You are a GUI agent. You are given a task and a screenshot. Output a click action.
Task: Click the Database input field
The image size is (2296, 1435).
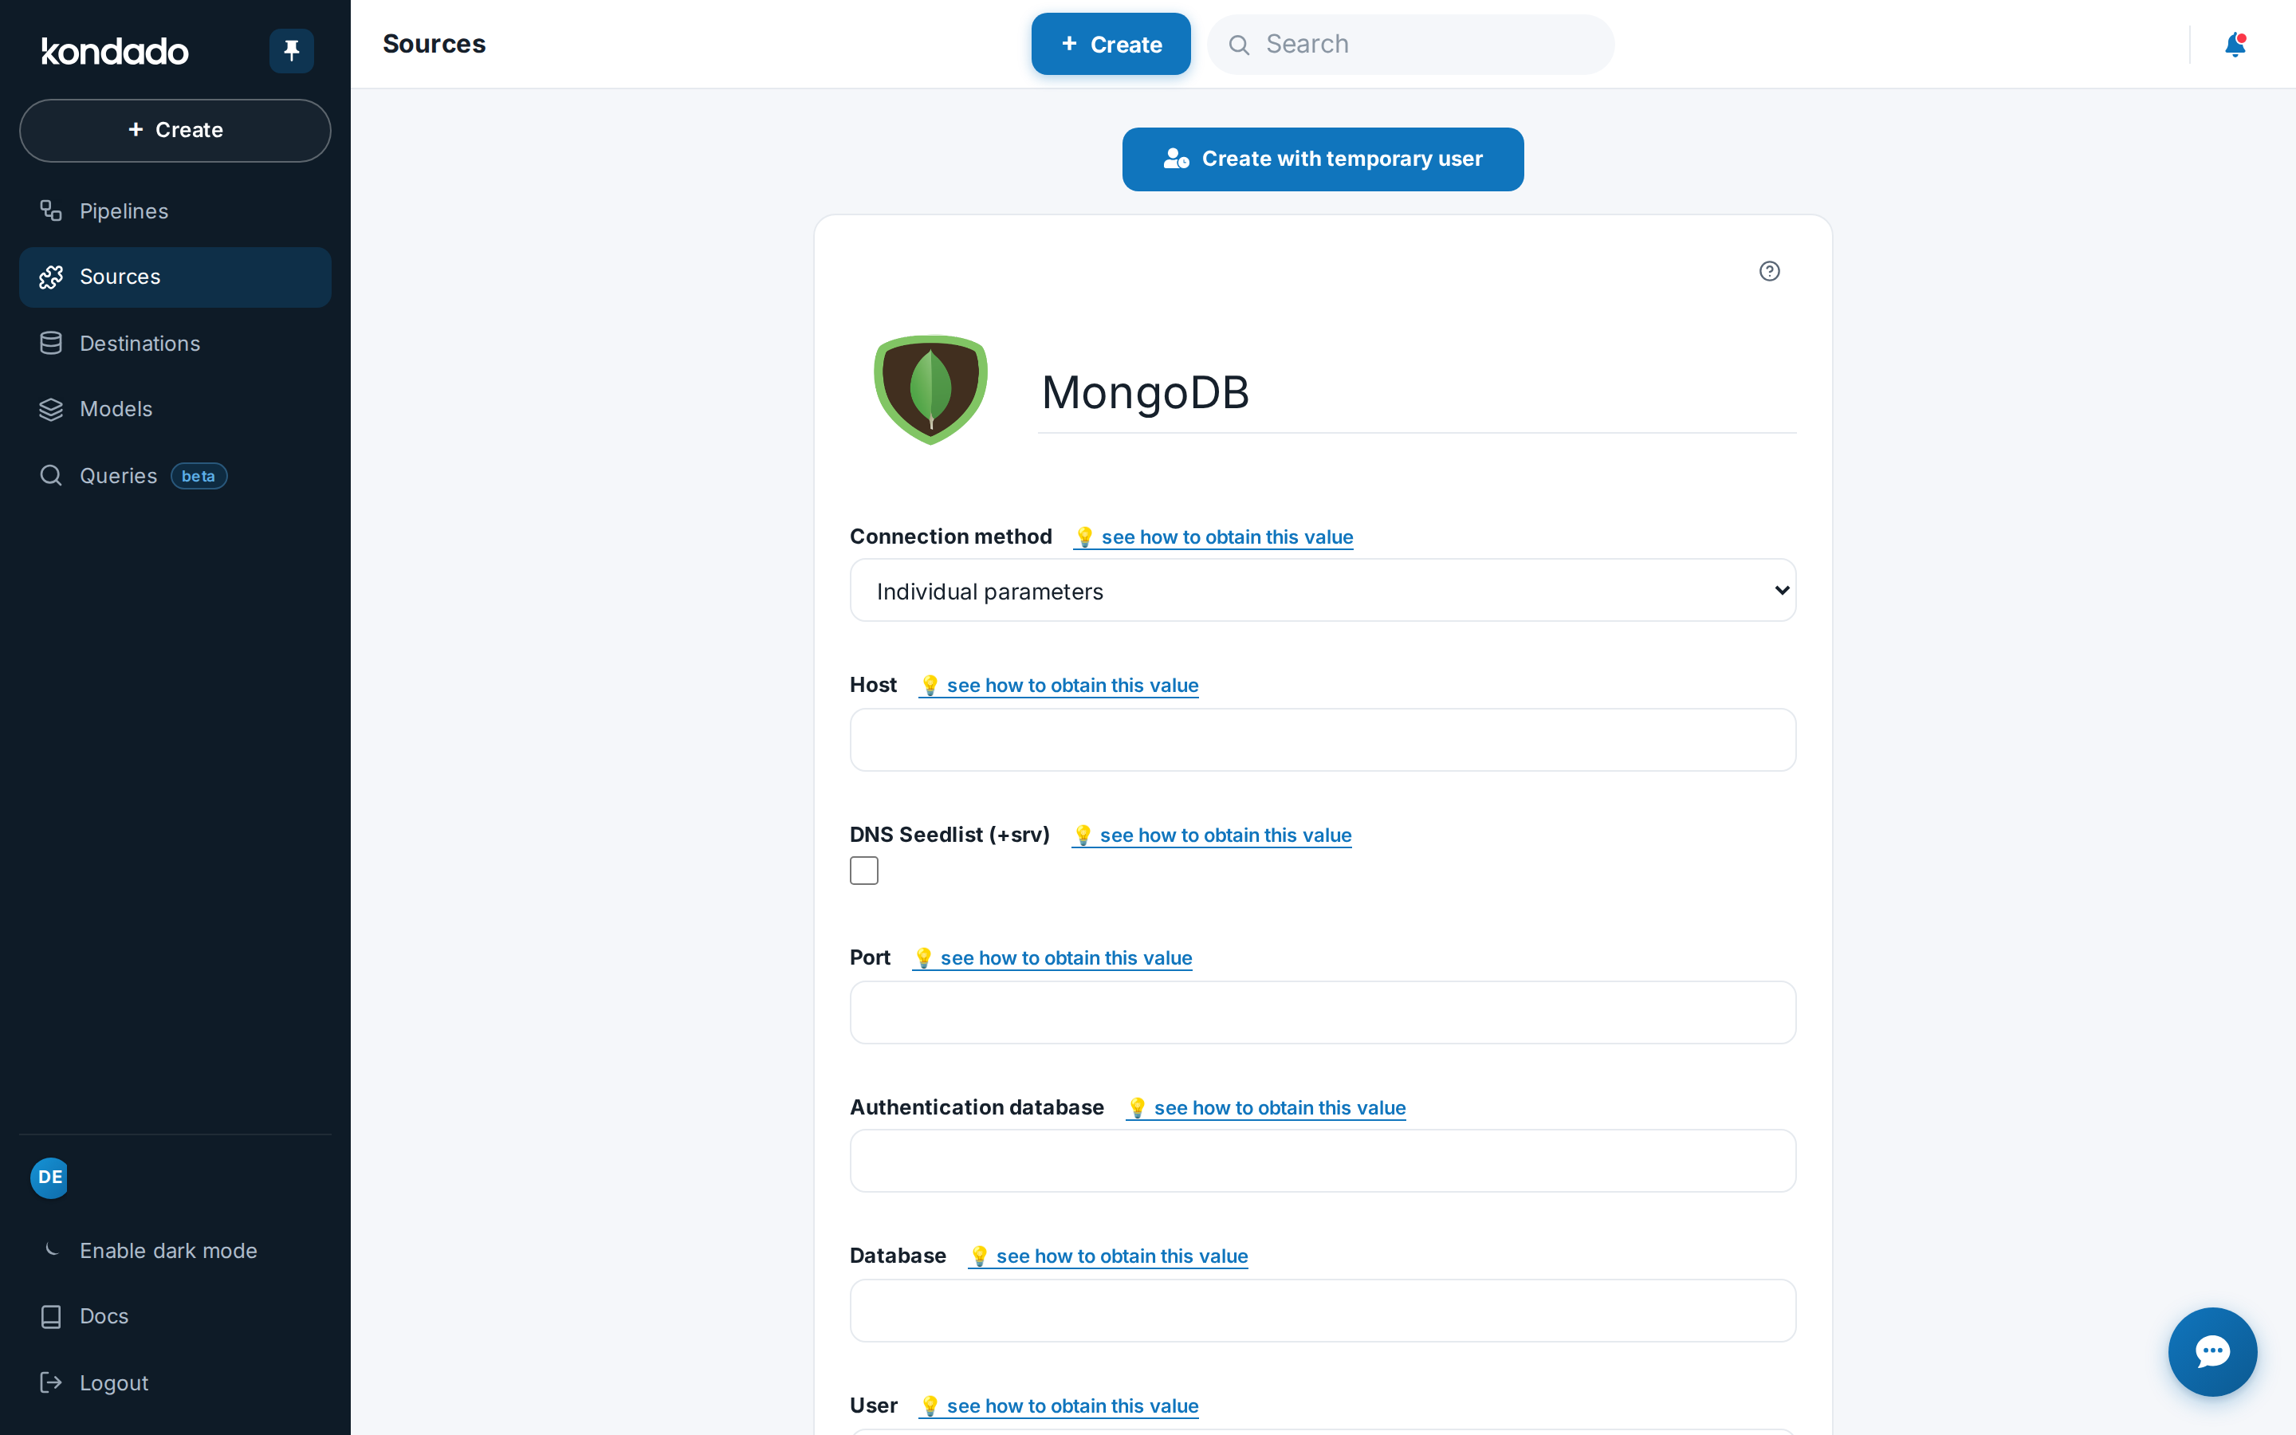[x=1323, y=1311]
